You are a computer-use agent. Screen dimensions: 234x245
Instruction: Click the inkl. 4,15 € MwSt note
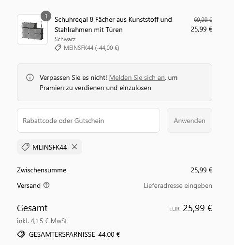[42, 221]
